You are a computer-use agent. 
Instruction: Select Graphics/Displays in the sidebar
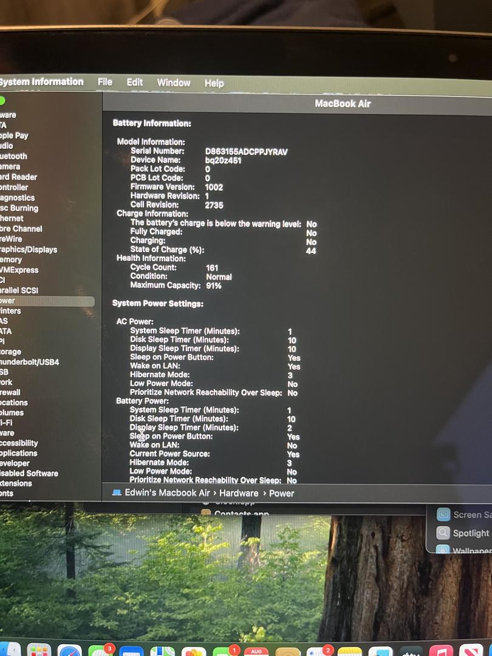click(x=29, y=250)
